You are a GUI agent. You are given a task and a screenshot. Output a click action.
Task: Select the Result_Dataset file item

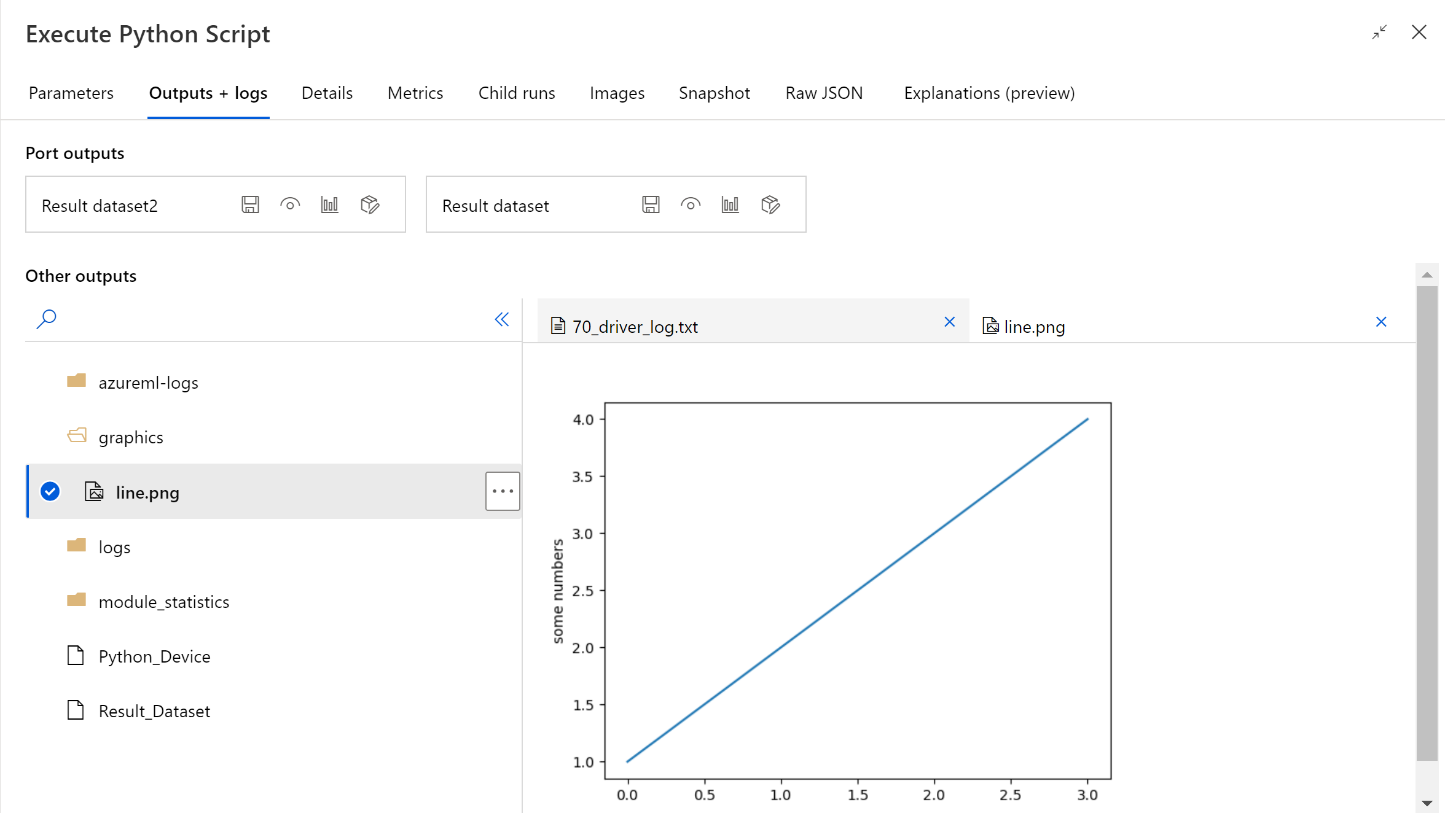click(x=153, y=711)
